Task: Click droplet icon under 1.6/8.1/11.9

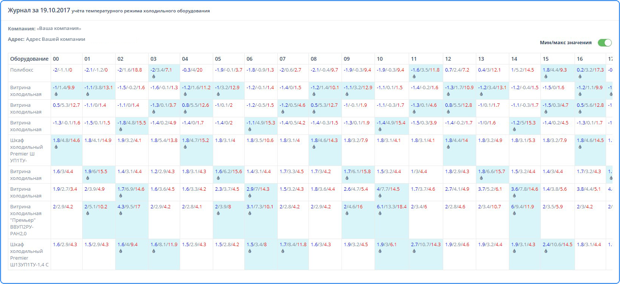Action: coord(153,251)
